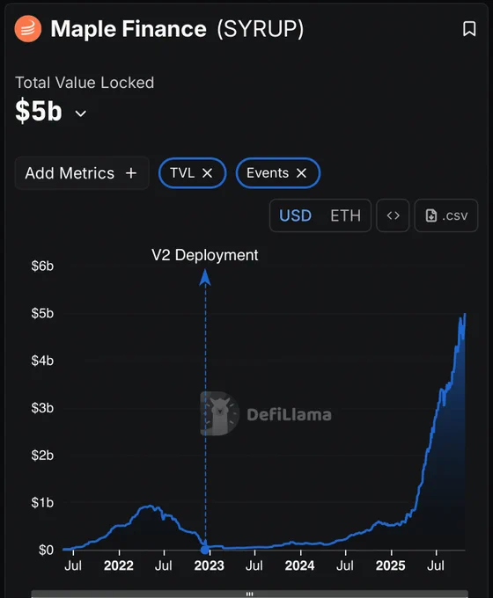Click the (SYRUP) ticker text
This screenshot has width=493, height=598.
[x=261, y=29]
